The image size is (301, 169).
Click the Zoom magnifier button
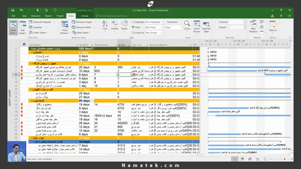coord(187,26)
